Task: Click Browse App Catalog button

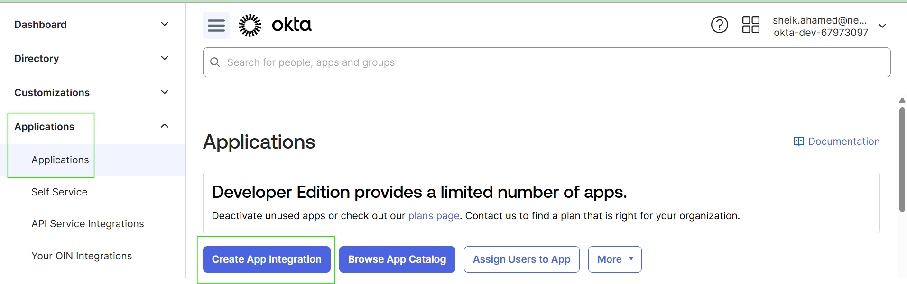Action: (x=397, y=259)
